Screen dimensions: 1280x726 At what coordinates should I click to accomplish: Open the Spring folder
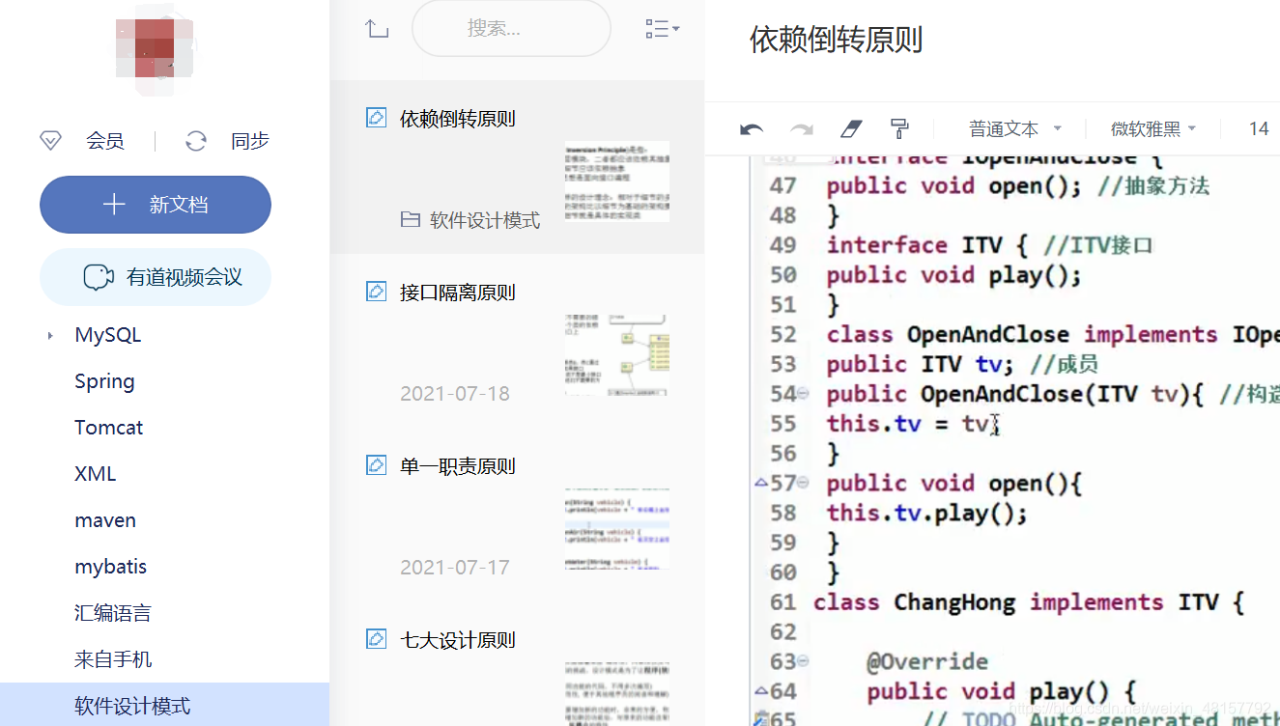pyautogui.click(x=104, y=381)
